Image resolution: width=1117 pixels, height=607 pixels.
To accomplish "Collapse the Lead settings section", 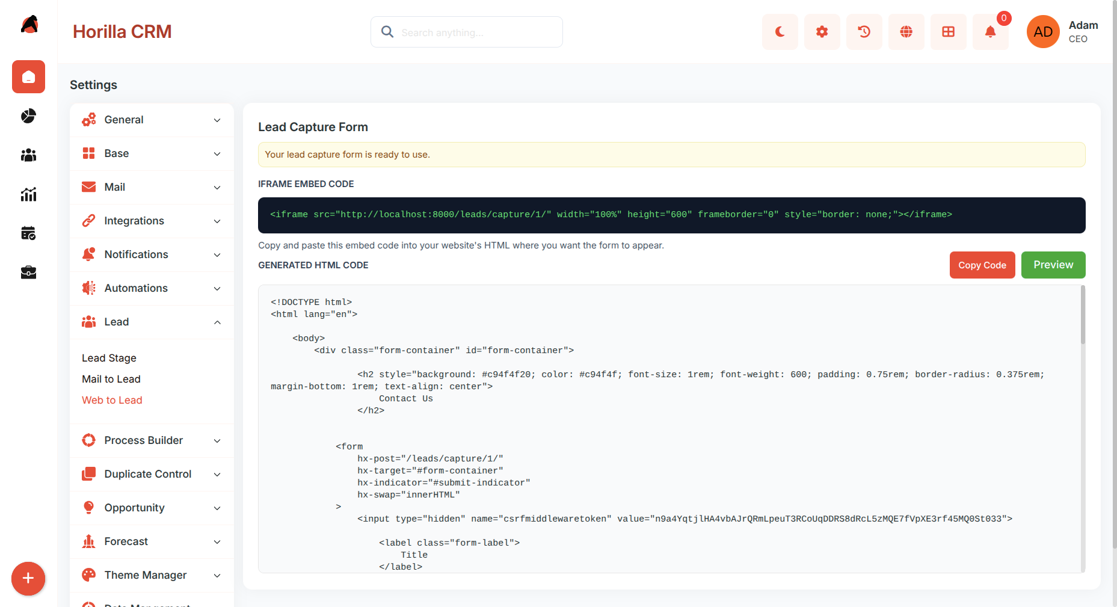I will [152, 322].
